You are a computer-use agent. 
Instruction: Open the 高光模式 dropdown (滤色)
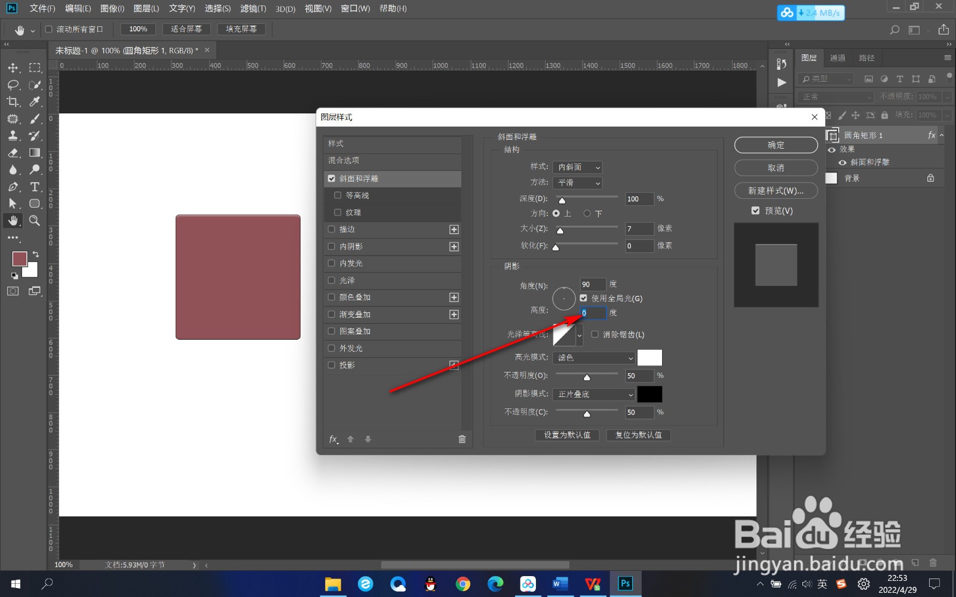tap(594, 358)
